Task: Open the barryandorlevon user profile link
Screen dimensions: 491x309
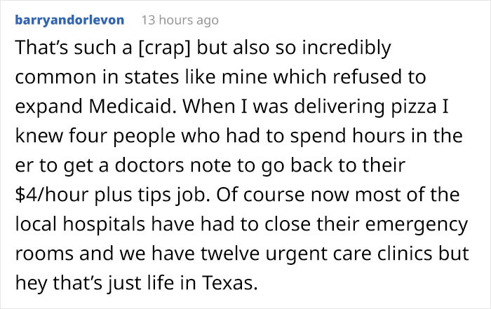Action: [69, 20]
